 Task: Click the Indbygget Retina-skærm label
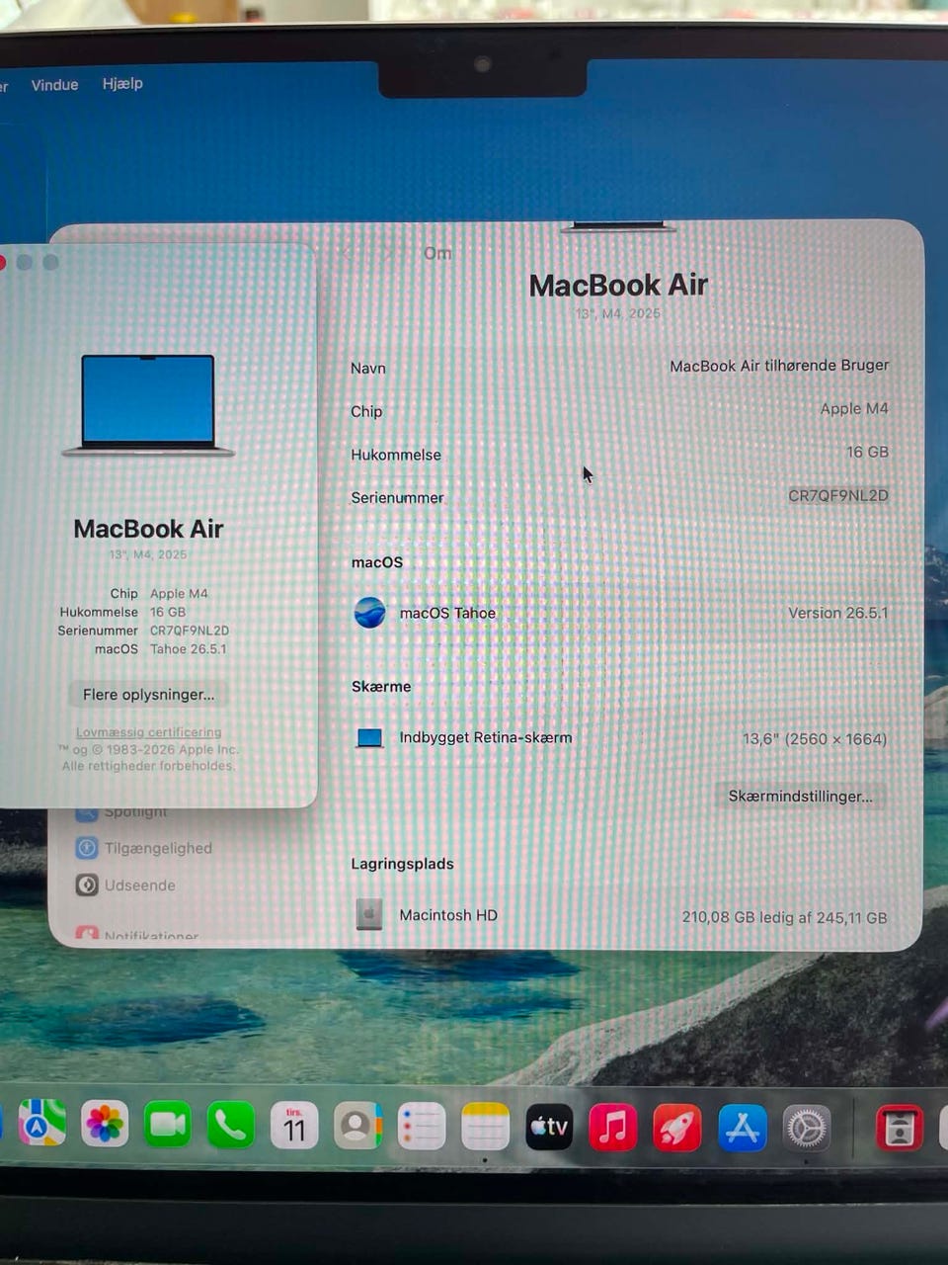pos(486,737)
